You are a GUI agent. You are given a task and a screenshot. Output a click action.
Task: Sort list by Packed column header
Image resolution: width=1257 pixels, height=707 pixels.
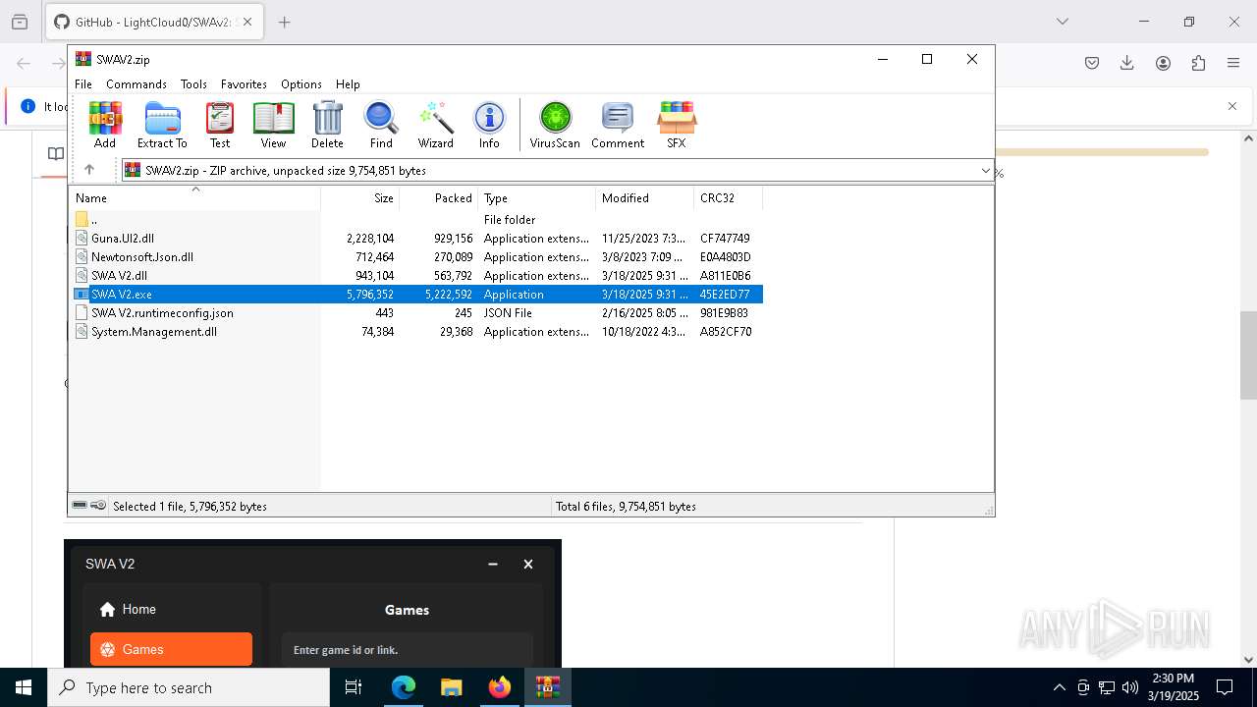pyautogui.click(x=439, y=197)
